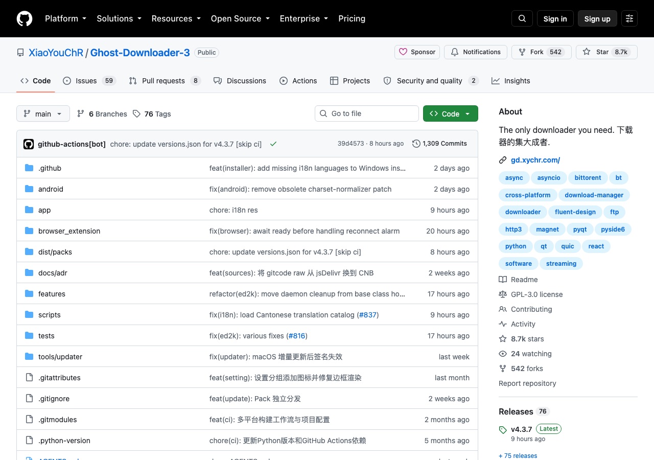
Task: Expand the Enterprise menu
Action: (303, 18)
